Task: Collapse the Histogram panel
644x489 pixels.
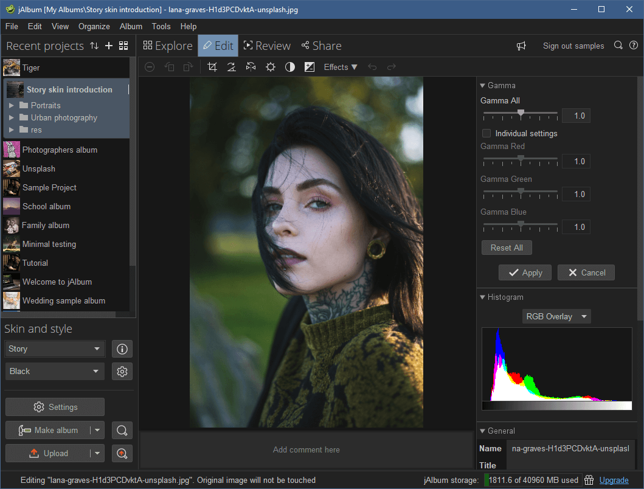Action: (x=483, y=297)
